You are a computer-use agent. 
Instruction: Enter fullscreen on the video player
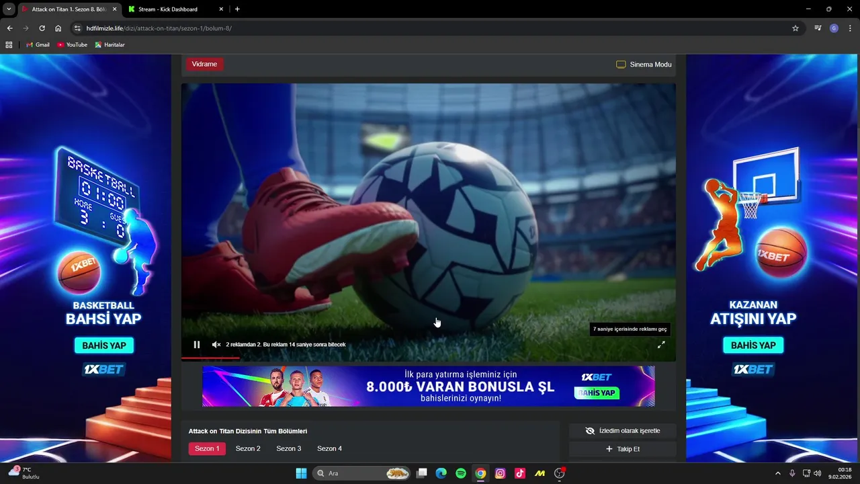[x=661, y=344]
